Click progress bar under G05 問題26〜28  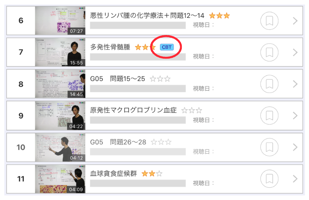click(138, 152)
